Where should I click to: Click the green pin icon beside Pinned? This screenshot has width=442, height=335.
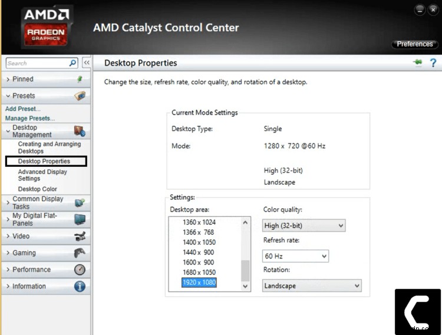click(x=80, y=79)
